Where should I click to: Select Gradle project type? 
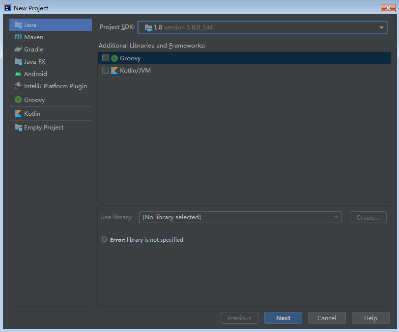pyautogui.click(x=51, y=49)
